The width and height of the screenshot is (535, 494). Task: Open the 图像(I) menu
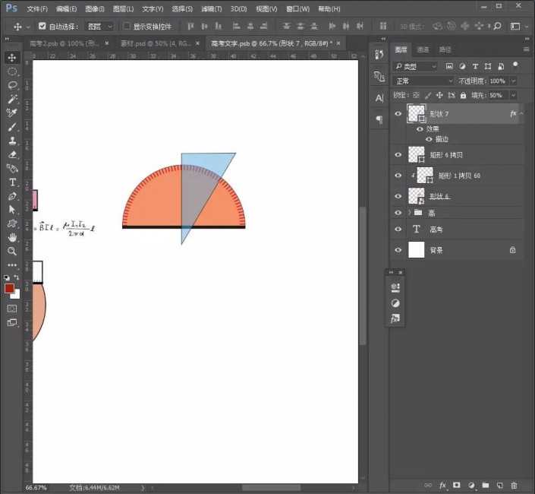[95, 9]
